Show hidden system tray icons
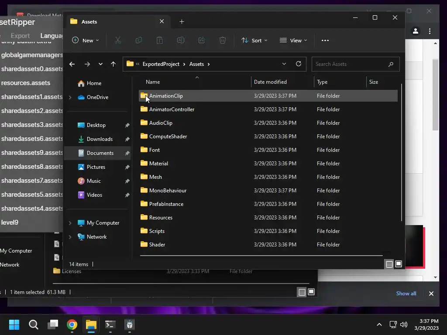 pyautogui.click(x=379, y=325)
